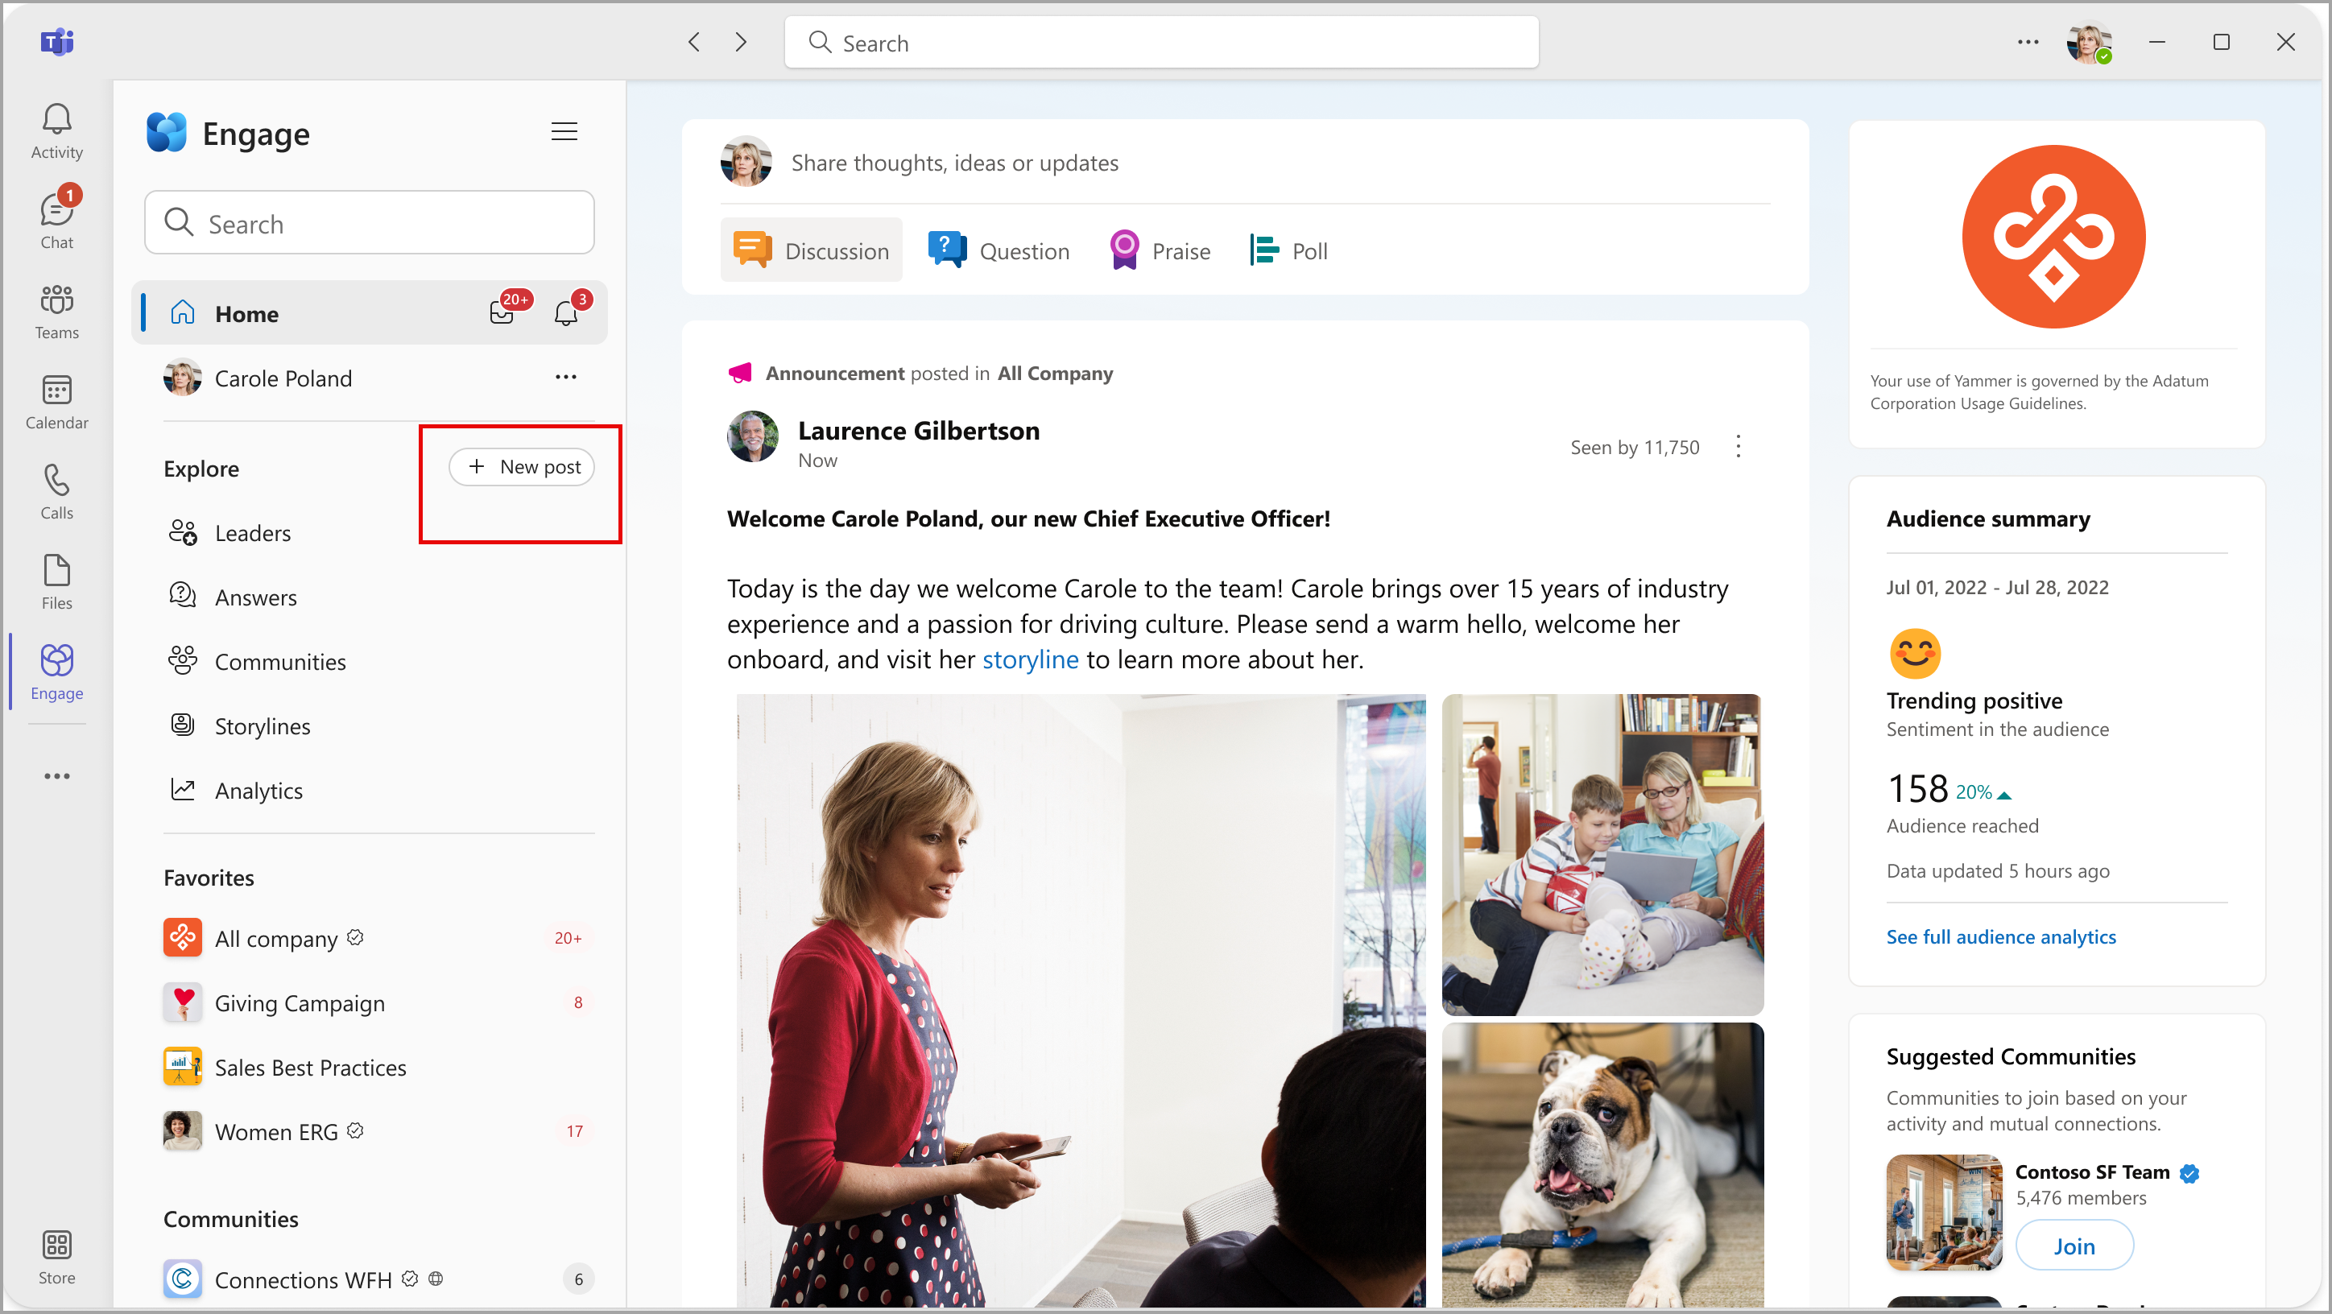Click See full audience analytics link
This screenshot has height=1314, width=2332.
coord(2002,935)
